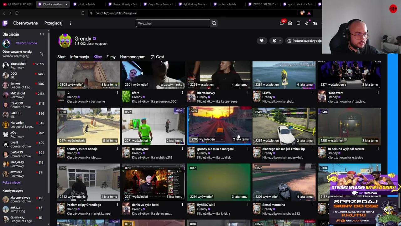Image resolution: width=401 pixels, height=226 pixels.
Task: Open the bits diamond icon
Action: 307,23
